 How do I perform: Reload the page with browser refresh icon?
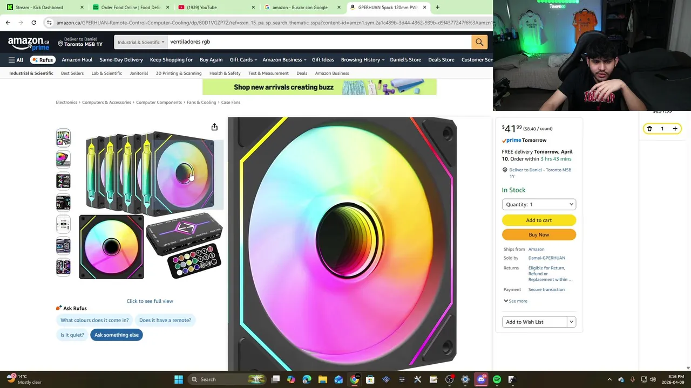(x=33, y=23)
